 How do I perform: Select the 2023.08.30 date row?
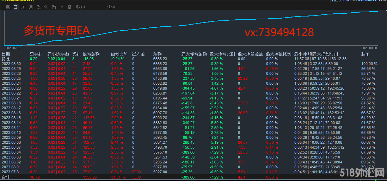point(11,64)
